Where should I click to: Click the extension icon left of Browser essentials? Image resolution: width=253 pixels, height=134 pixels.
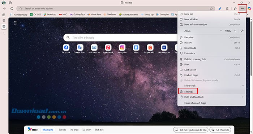pos(220,9)
